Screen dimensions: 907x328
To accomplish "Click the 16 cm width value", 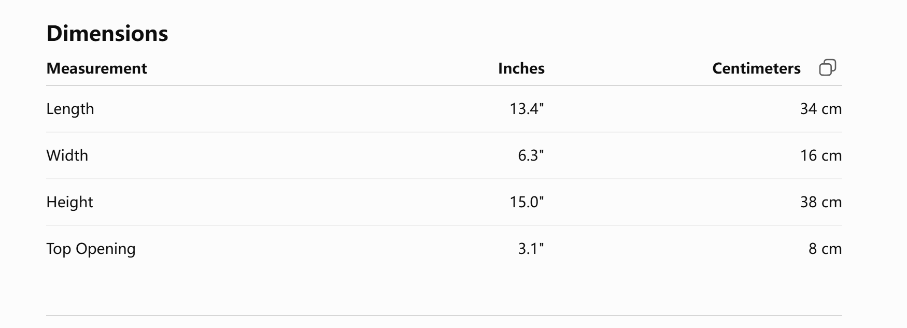I will [x=821, y=155].
